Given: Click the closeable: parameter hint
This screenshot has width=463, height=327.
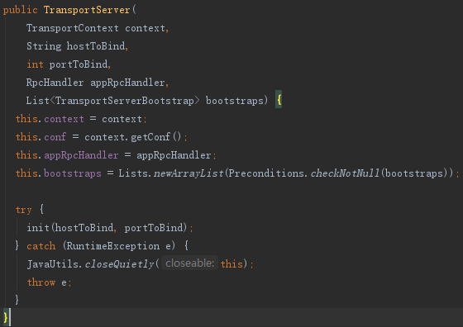Looking at the screenshot, I should (x=189, y=263).
